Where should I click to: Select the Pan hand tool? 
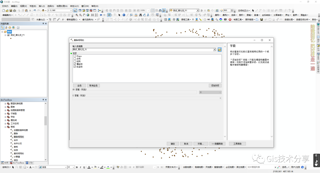[84, 15]
